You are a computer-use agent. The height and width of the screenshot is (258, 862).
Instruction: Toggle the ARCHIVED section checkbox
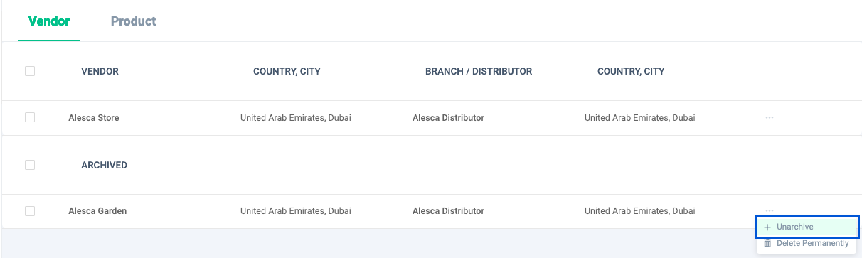[x=30, y=165]
